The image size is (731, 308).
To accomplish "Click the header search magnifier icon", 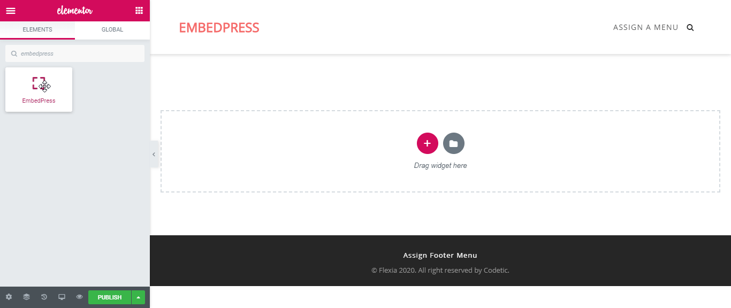I will click(690, 28).
